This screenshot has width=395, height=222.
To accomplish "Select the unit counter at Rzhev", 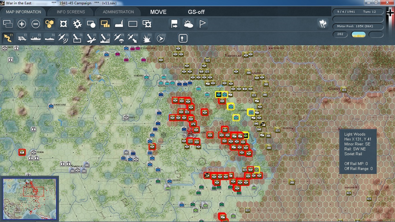I will point(126,117).
